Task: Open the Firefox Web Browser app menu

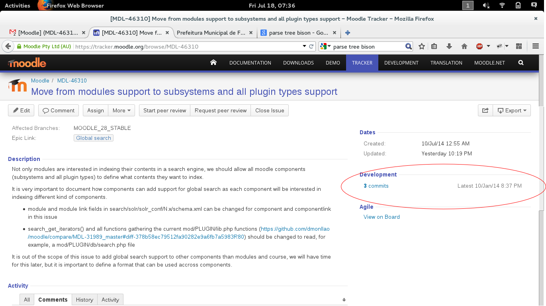Action: pos(70,6)
